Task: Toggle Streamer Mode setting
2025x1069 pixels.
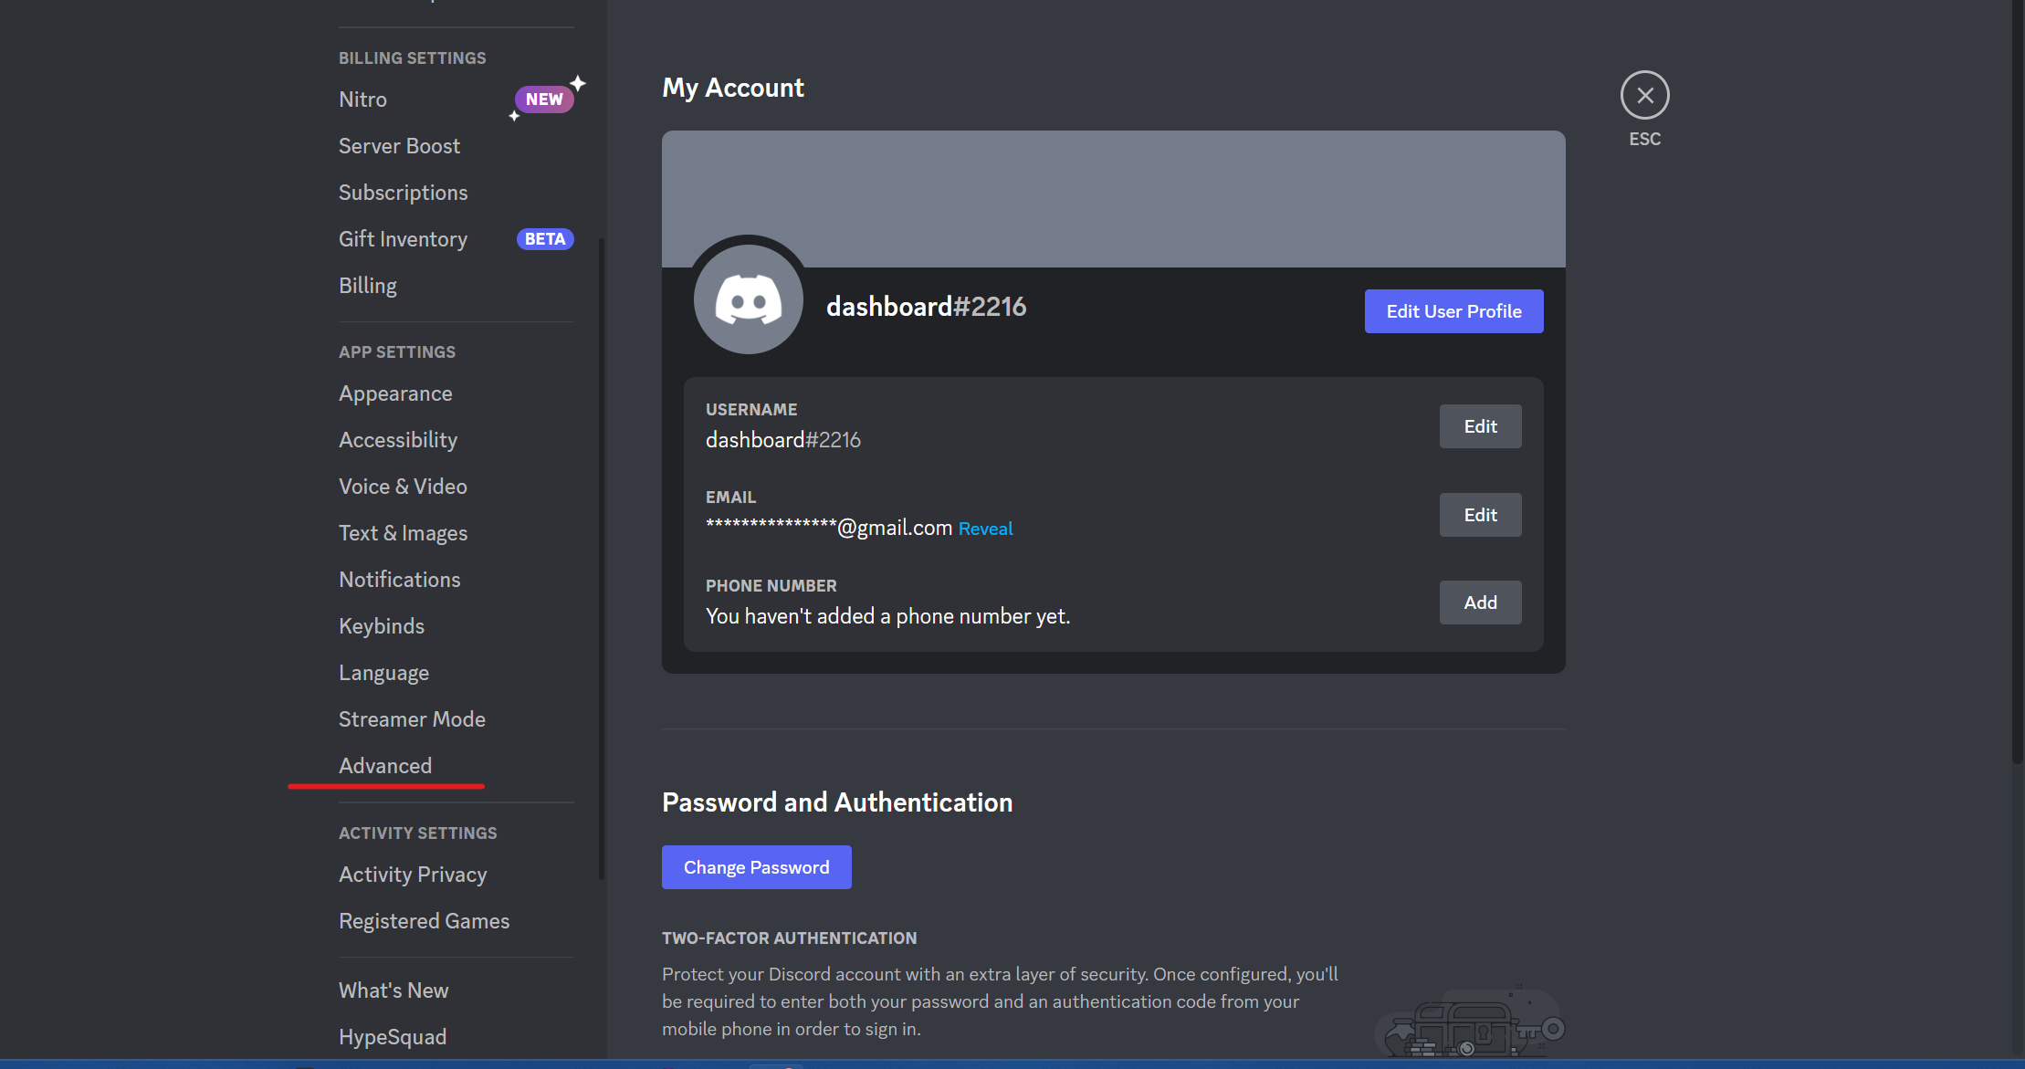Action: (411, 718)
